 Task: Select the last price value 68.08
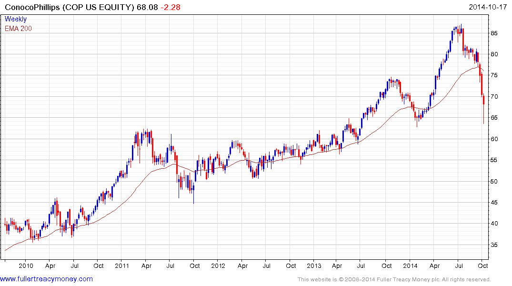pos(147,7)
